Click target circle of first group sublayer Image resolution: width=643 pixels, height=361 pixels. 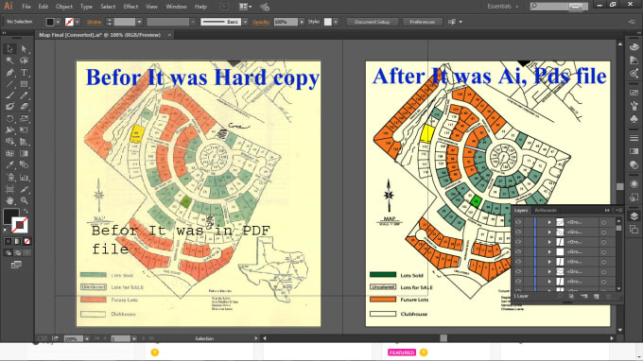603,222
